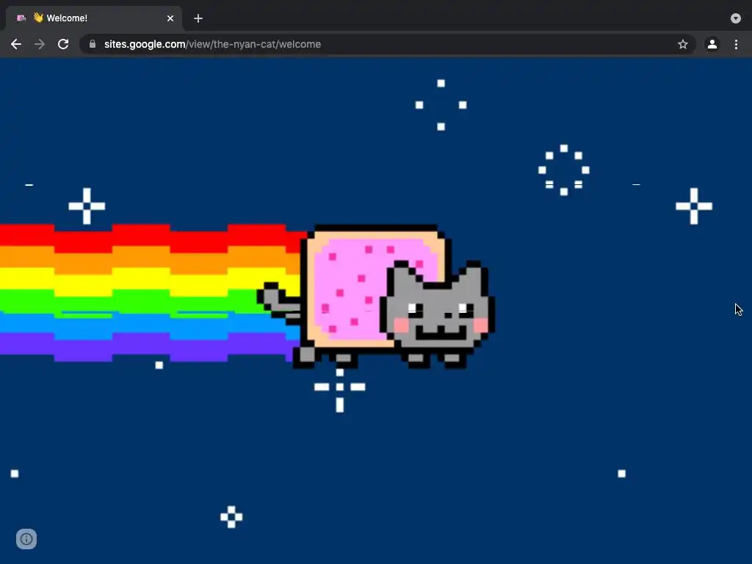
Task: Open a new browser tab
Action: point(198,18)
